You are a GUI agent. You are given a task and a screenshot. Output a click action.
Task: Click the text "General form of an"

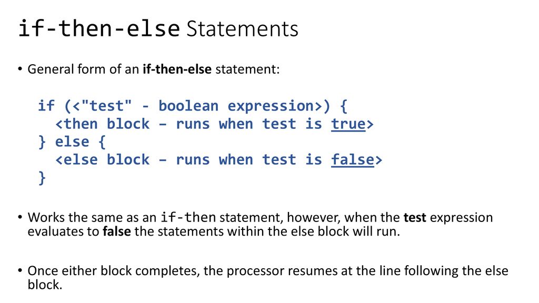tap(83, 69)
